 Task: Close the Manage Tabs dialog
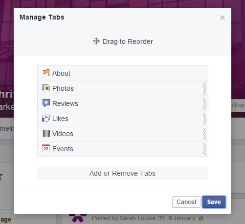point(223,18)
